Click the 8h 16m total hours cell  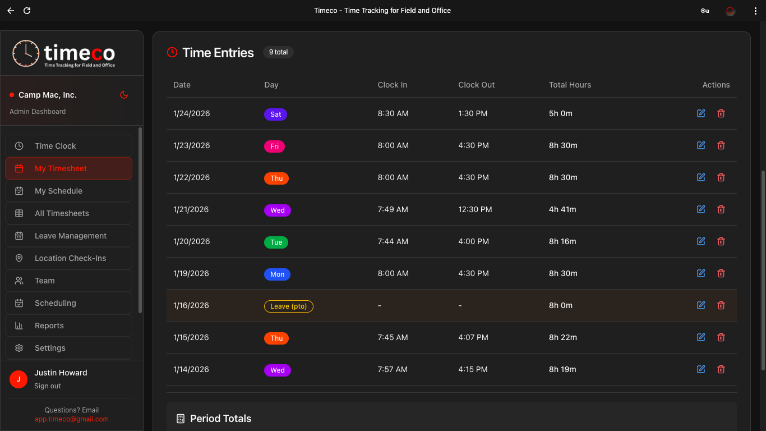pos(562,241)
